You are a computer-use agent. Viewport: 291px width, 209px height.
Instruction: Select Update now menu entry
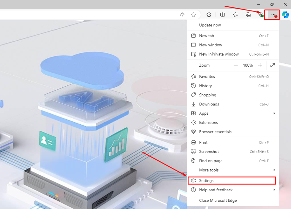tap(233, 25)
